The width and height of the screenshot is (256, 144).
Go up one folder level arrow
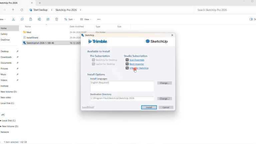click(13, 10)
